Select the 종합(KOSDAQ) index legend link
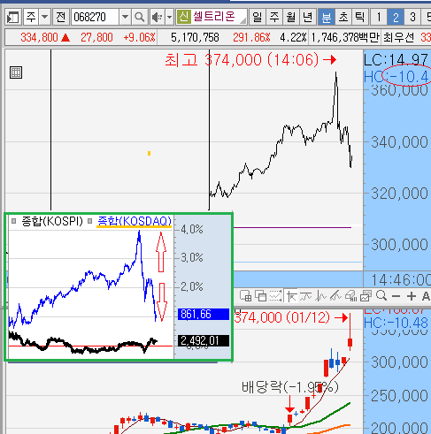The width and height of the screenshot is (431, 434). click(135, 221)
